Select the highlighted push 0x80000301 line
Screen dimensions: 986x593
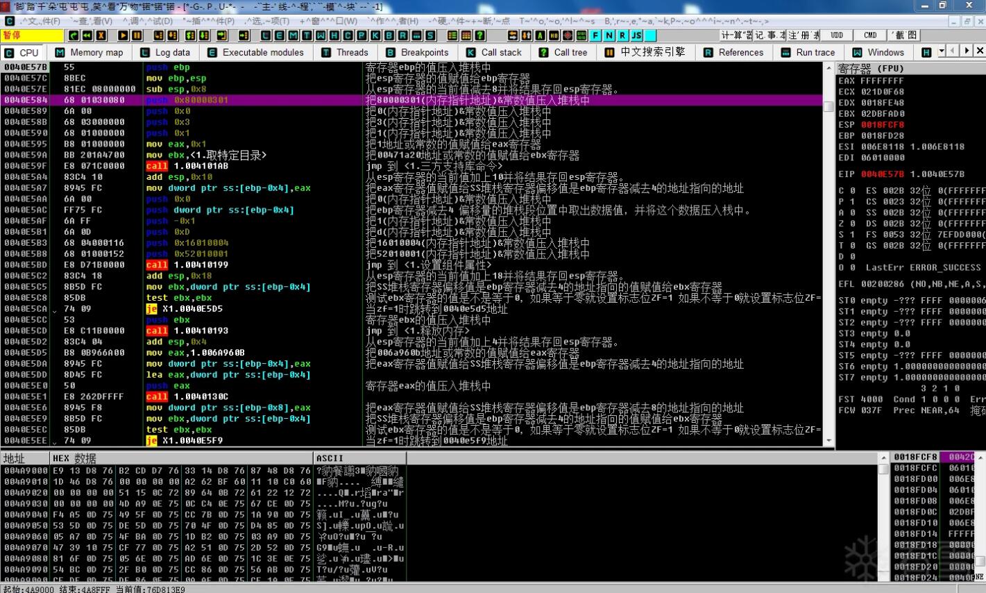coord(412,100)
